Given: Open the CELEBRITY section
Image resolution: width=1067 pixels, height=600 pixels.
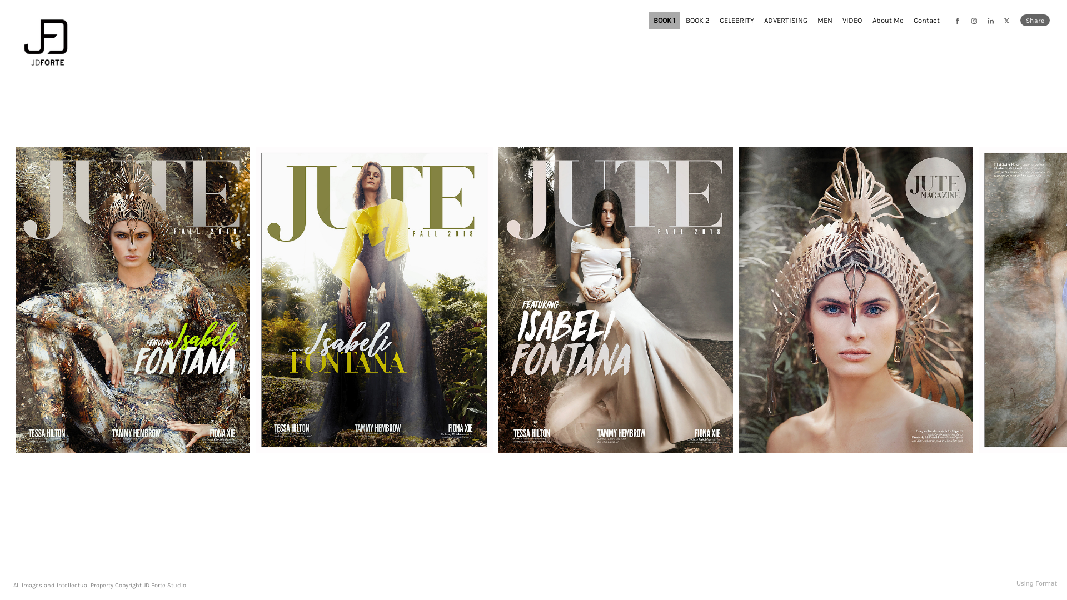Looking at the screenshot, I should 737,21.
